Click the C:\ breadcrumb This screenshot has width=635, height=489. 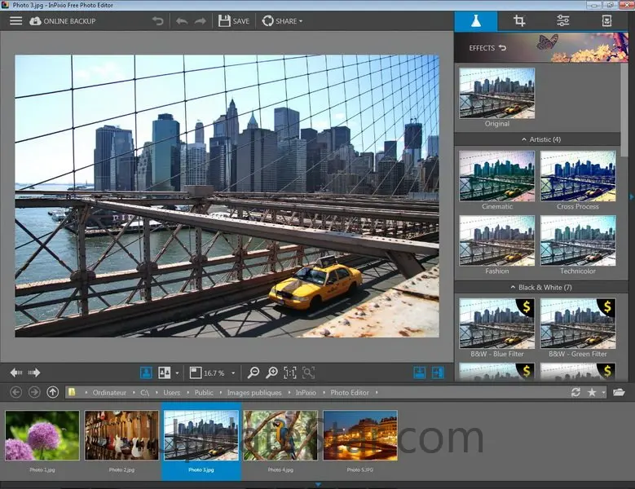pos(144,393)
